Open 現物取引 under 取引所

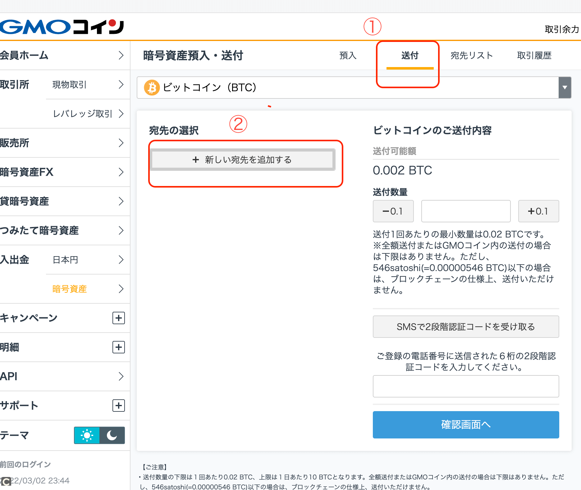88,84
